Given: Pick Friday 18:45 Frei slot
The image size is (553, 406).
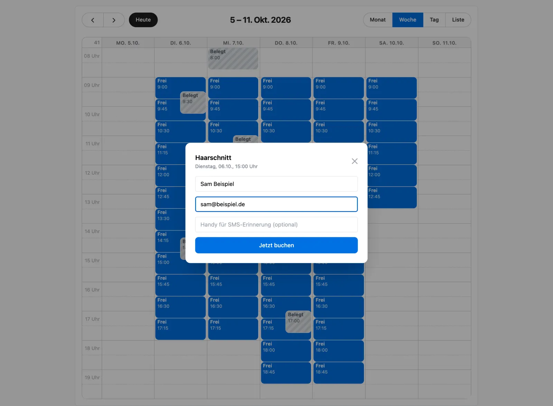Looking at the screenshot, I should [x=339, y=373].
